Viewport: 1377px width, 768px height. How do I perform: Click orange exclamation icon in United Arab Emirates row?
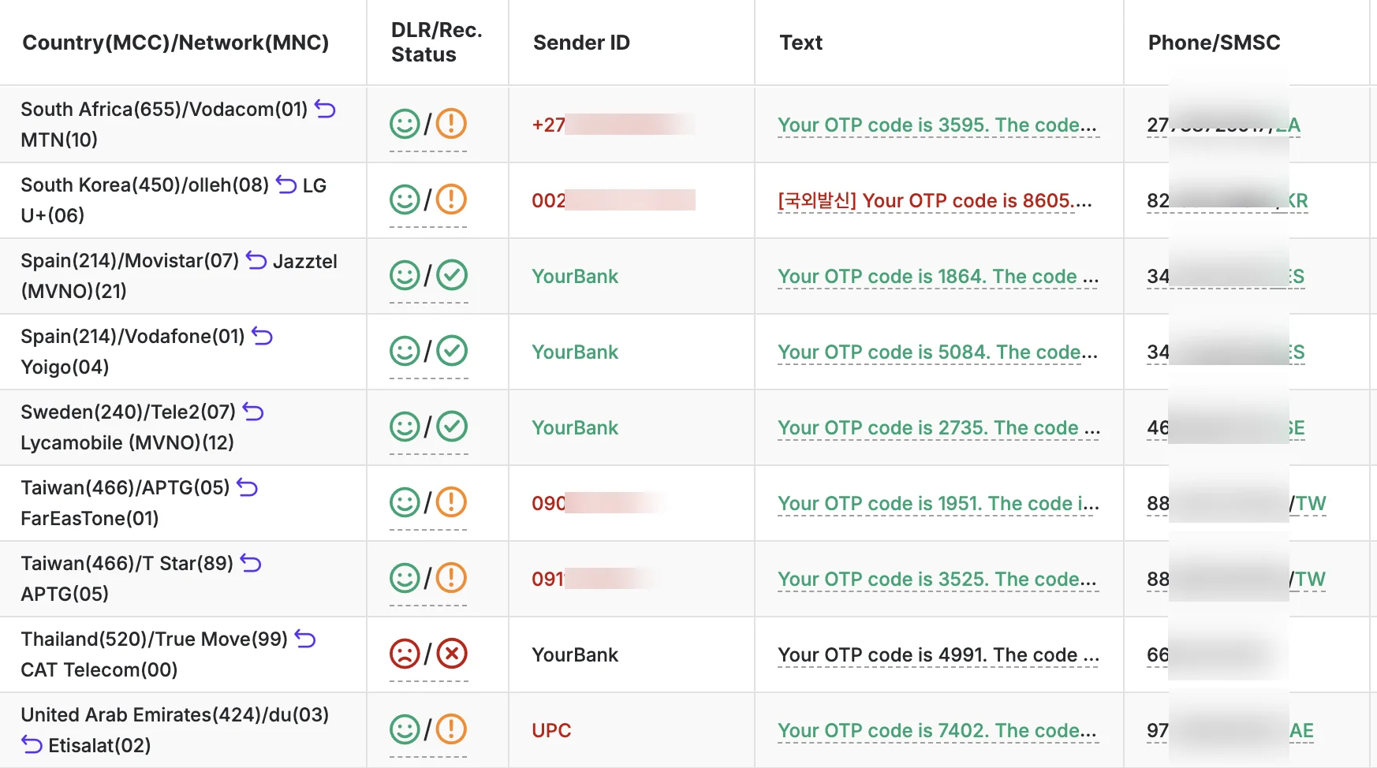click(451, 729)
